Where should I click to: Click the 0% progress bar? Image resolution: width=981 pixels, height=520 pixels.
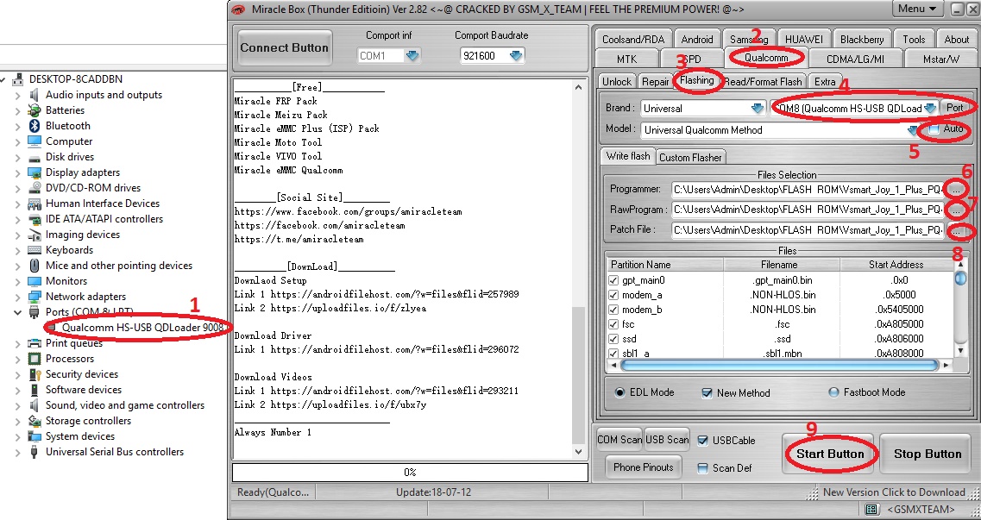tap(410, 473)
